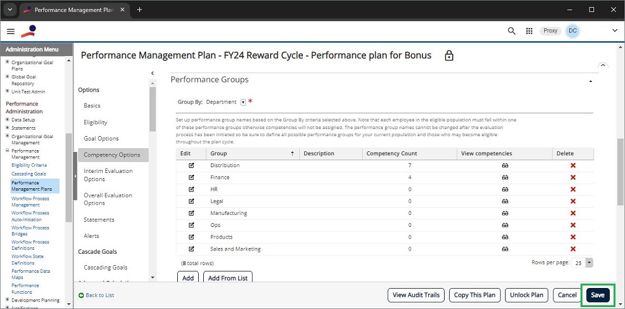Open the Group By Department dropdown
The width and height of the screenshot is (625, 309).
click(x=243, y=102)
